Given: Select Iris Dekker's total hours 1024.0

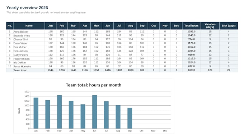Looking at the screenshot, I should click(191, 62).
